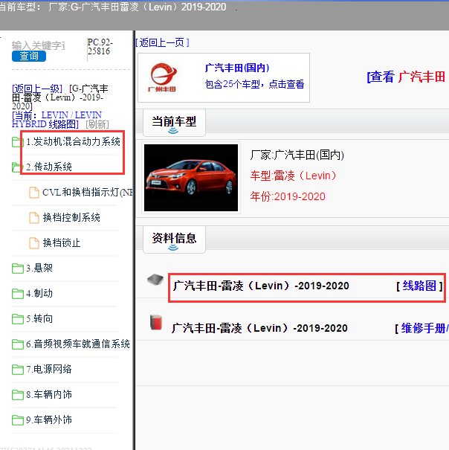Click folder icon of 4.制动
Viewport: 449px width, 450px height.
point(18,294)
